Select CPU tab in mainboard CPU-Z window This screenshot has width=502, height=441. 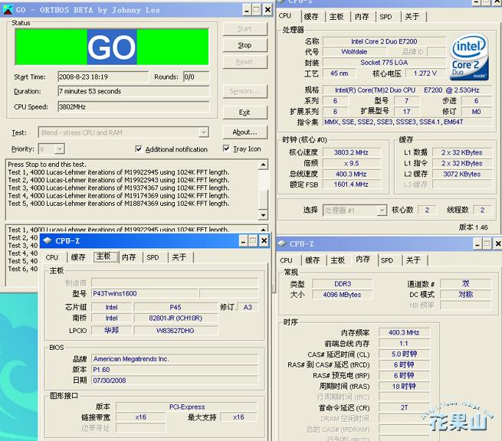point(52,257)
